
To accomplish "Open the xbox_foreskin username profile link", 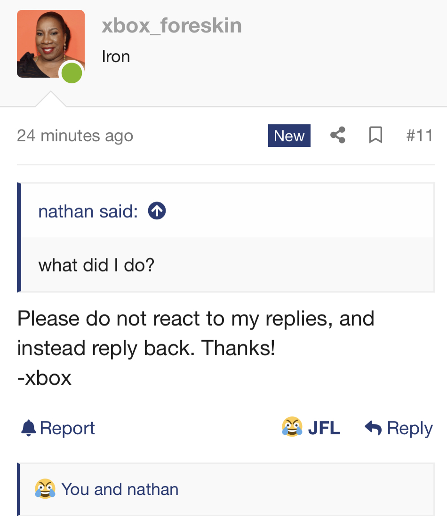I will coord(172,25).
